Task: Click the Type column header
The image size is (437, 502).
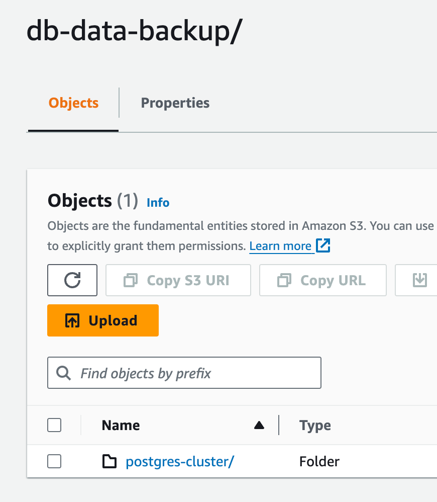Action: (x=315, y=425)
